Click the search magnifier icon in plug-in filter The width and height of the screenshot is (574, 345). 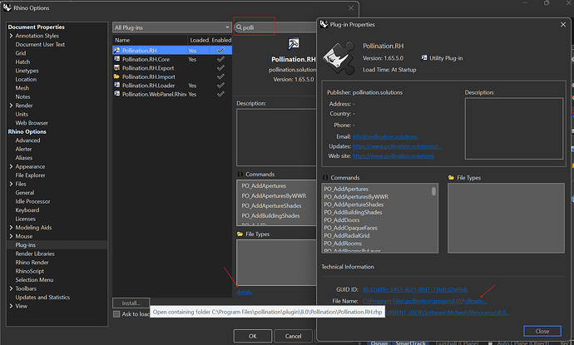coord(239,27)
